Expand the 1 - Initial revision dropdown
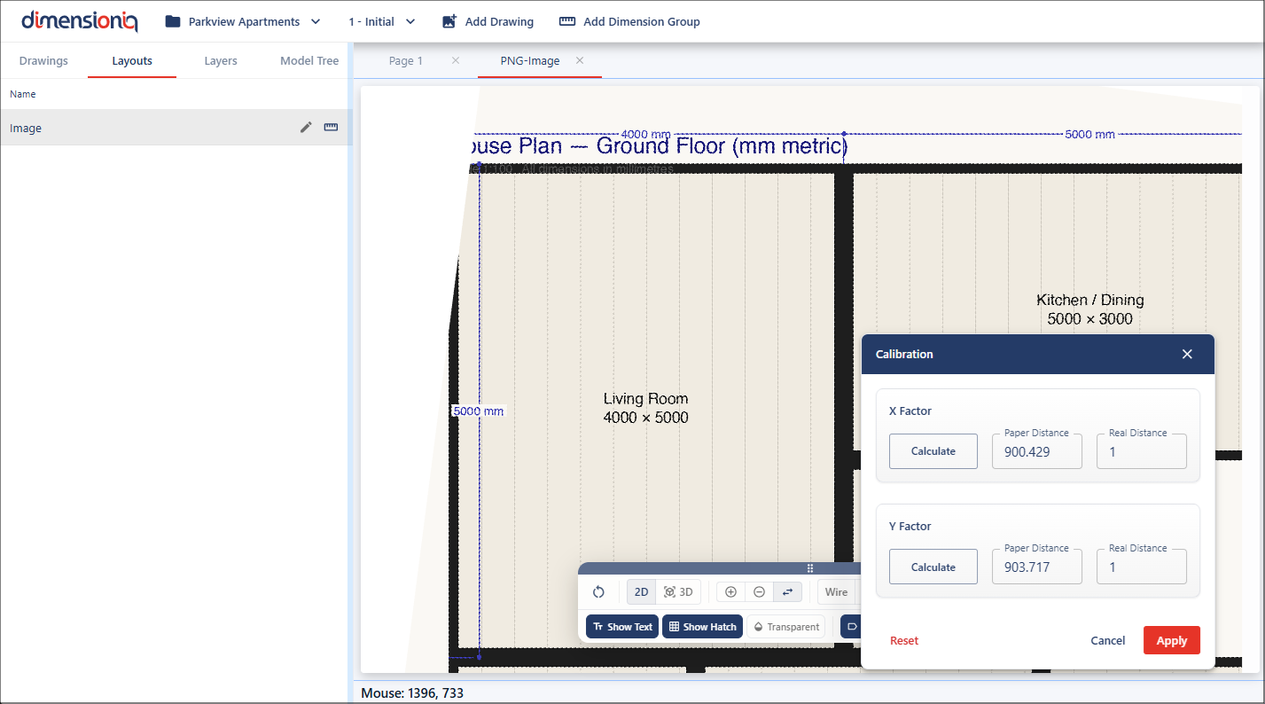The width and height of the screenshot is (1265, 704). click(382, 21)
